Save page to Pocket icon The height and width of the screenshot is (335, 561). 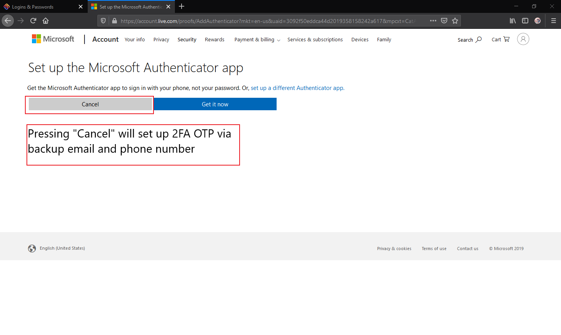[x=444, y=21]
